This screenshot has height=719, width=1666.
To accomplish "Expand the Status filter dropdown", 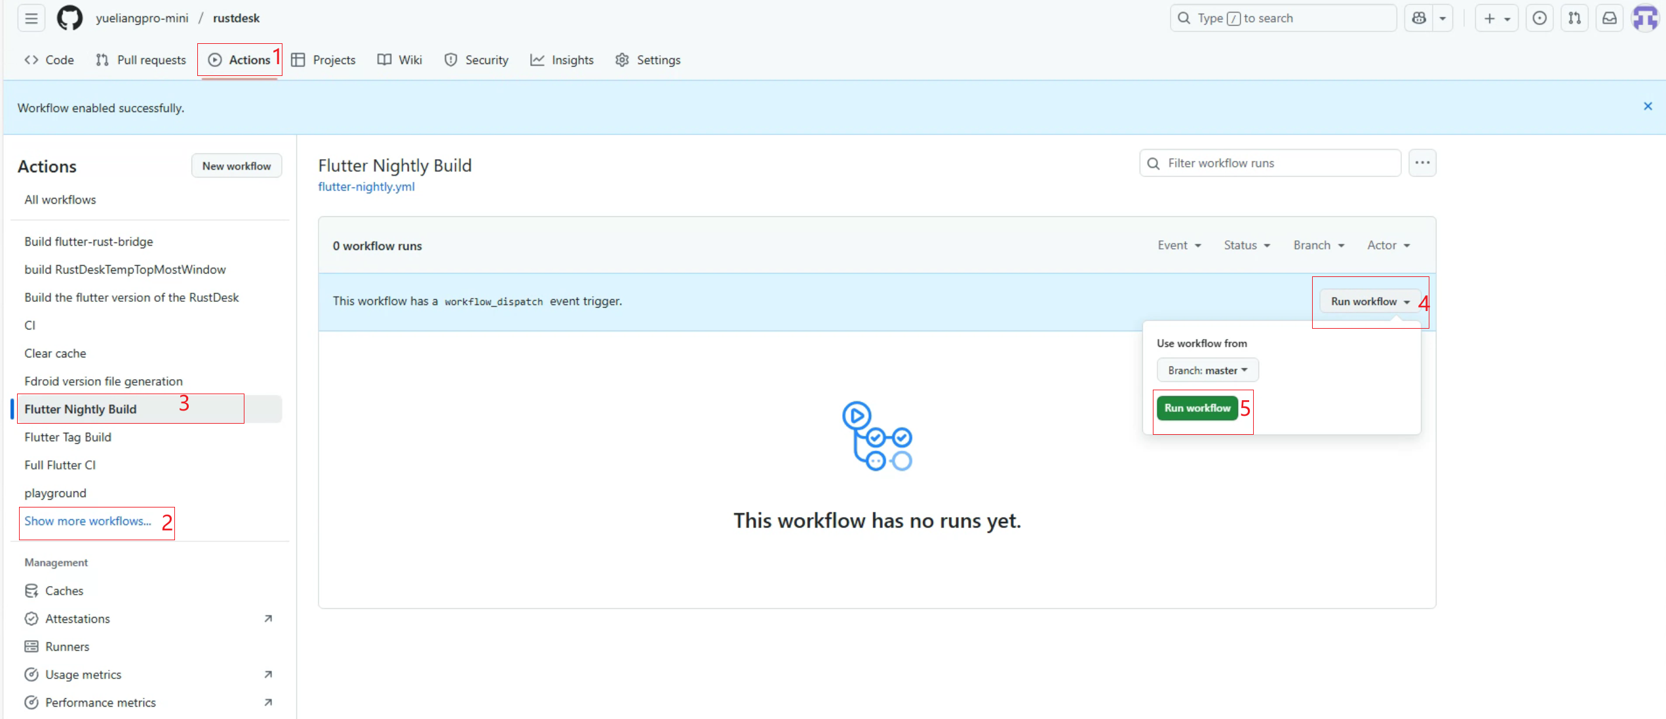I will [x=1247, y=246].
